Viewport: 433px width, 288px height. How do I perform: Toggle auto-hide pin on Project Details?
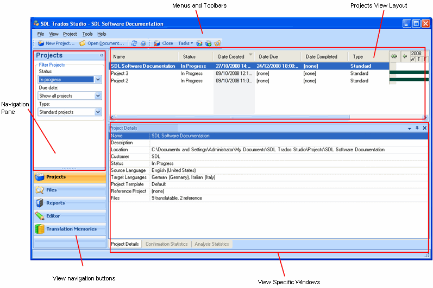[417, 128]
